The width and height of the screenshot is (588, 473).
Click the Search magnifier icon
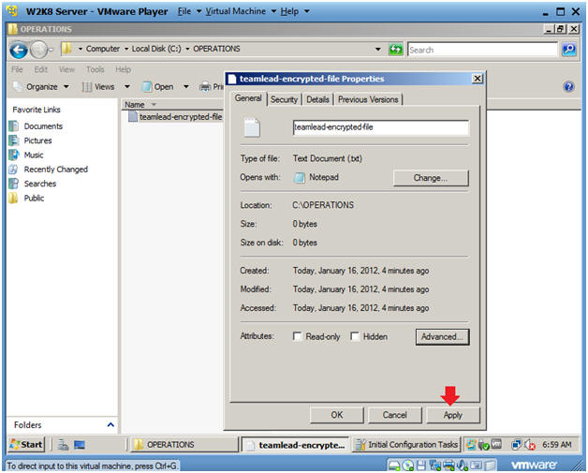[x=569, y=49]
